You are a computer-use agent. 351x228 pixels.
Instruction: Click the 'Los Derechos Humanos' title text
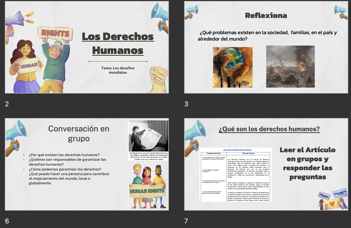(118, 43)
